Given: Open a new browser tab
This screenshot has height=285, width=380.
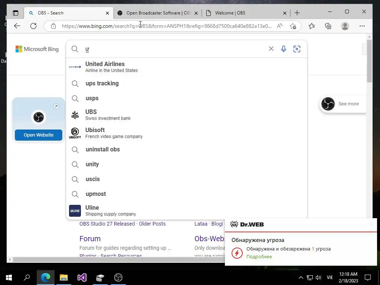Looking at the screenshot, I should 297,13.
